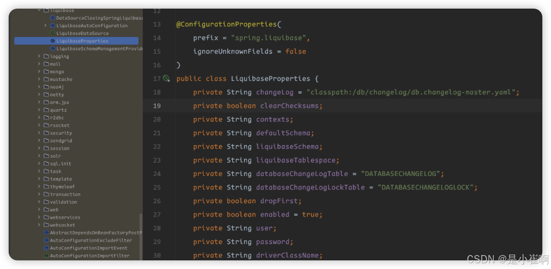Open AbstractDependsOnBeanFactoryPostProcessor class

tap(96, 233)
